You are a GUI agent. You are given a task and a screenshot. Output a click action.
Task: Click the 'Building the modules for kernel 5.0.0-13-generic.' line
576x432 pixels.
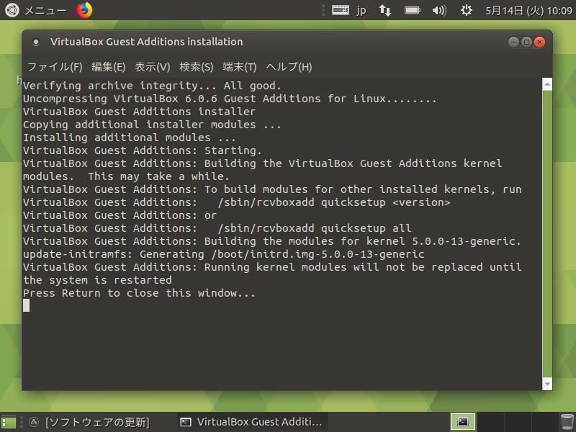363,241
